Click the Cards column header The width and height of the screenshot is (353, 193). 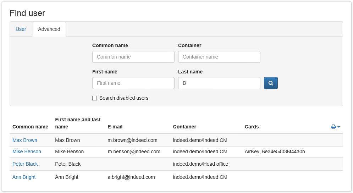click(252, 127)
